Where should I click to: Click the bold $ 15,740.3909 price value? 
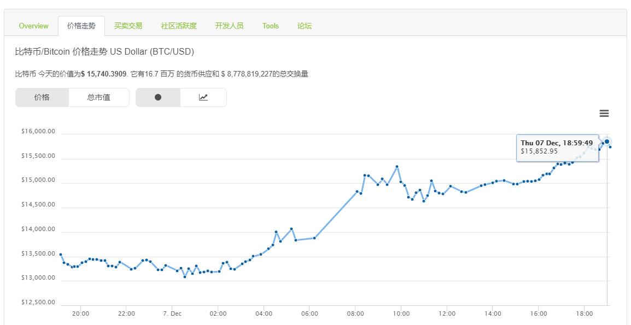point(104,74)
